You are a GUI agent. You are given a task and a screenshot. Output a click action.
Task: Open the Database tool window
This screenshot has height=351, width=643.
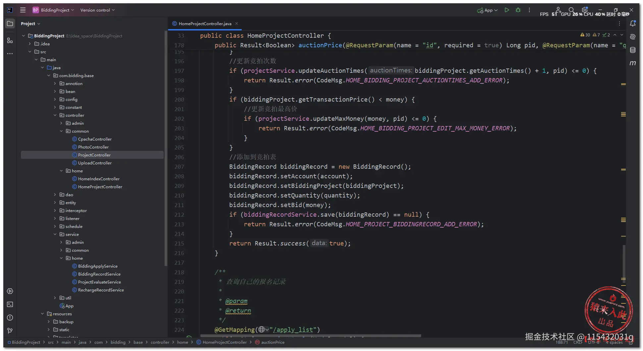tap(633, 50)
